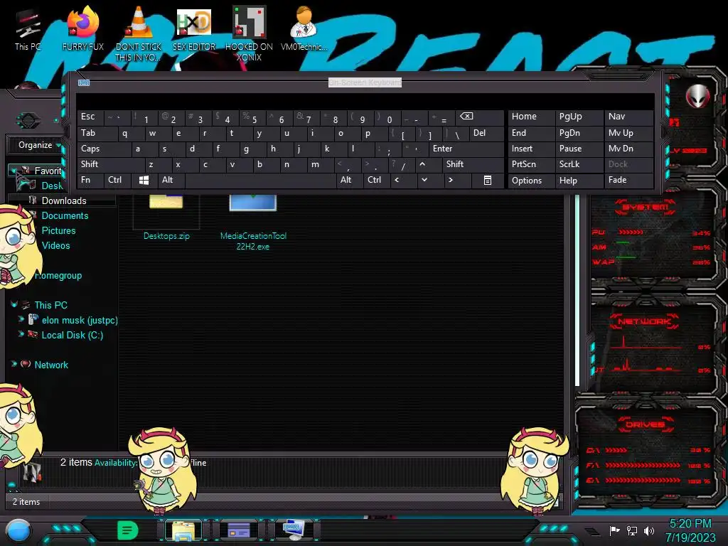Click the down arrow key on keyboard

pyautogui.click(x=424, y=180)
